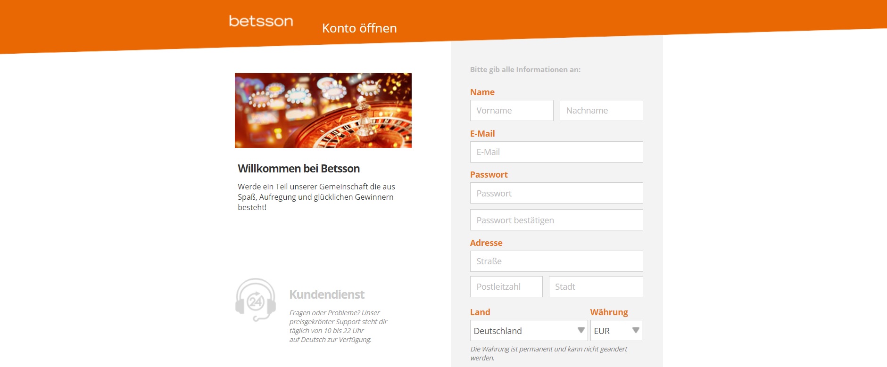Screen dimensions: 887x367
Task: Click the orange Adresse label
Action: (x=486, y=243)
